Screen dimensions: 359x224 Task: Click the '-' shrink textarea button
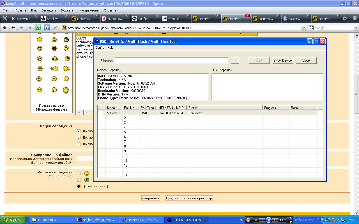click(86, 113)
